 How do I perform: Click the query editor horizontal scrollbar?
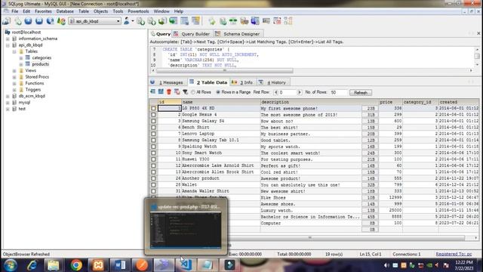click(x=225, y=70)
